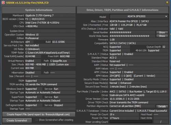This screenshot has width=171, height=125.
Task: Click the Driver TRIM Check value
Action: (139, 102)
